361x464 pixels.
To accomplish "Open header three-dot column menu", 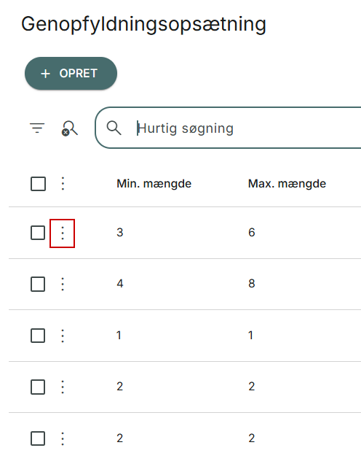I will (63, 183).
